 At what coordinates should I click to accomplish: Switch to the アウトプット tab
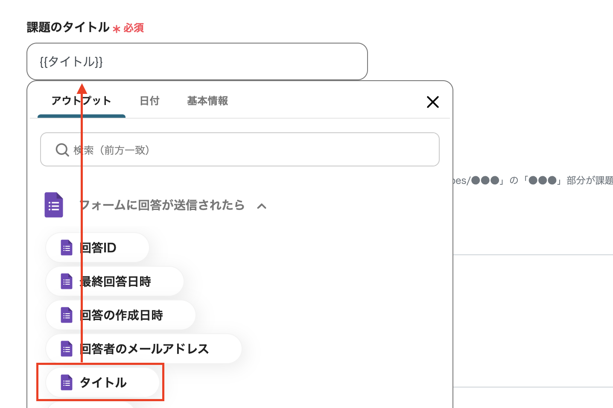coord(81,101)
